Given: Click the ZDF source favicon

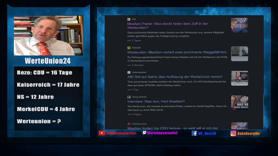Looking at the screenshot, I should tap(129, 19).
